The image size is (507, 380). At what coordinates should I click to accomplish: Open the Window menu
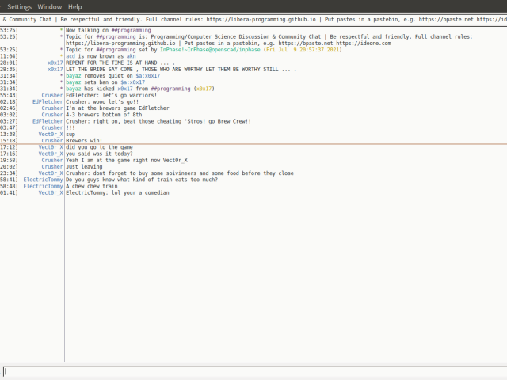(49, 6)
